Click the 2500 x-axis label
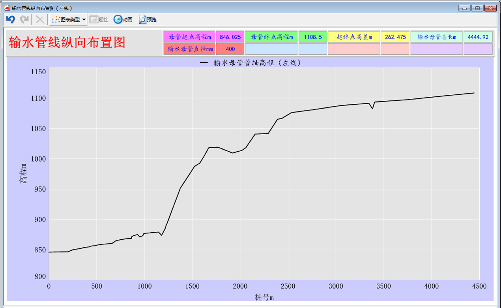Image resolution: width=501 pixels, height=308 pixels. (288, 286)
